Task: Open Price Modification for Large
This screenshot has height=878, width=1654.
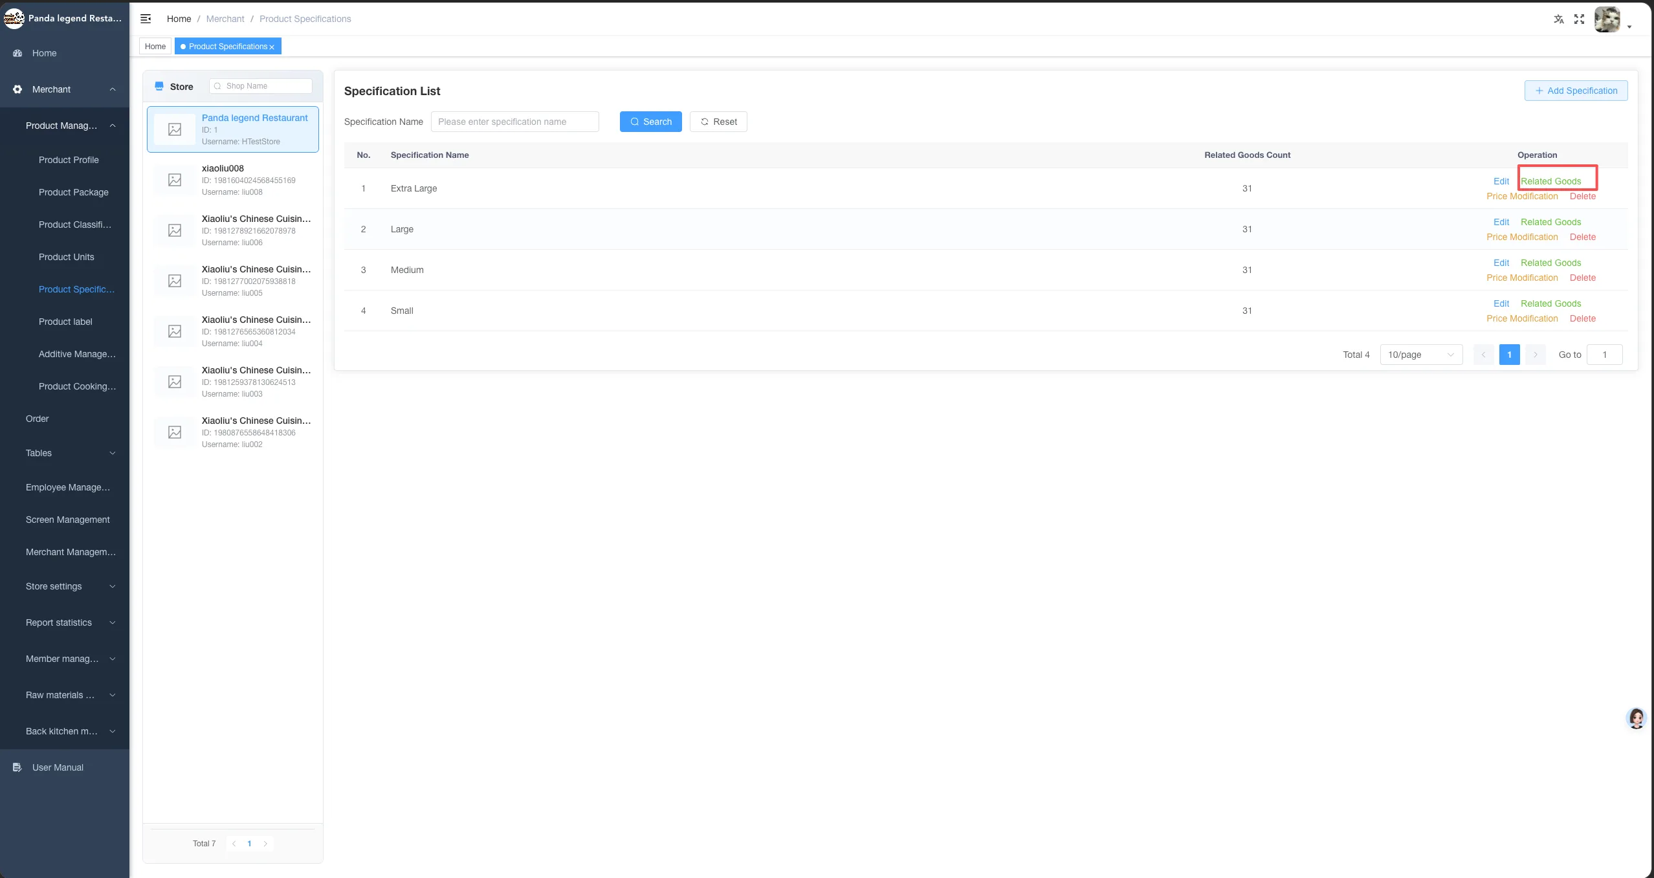Action: 1522,237
